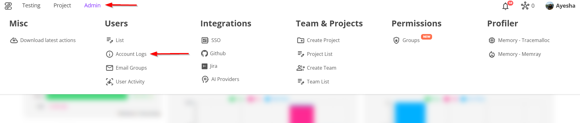580x123 pixels.
Task: Open the Jira integration link
Action: pos(213,66)
